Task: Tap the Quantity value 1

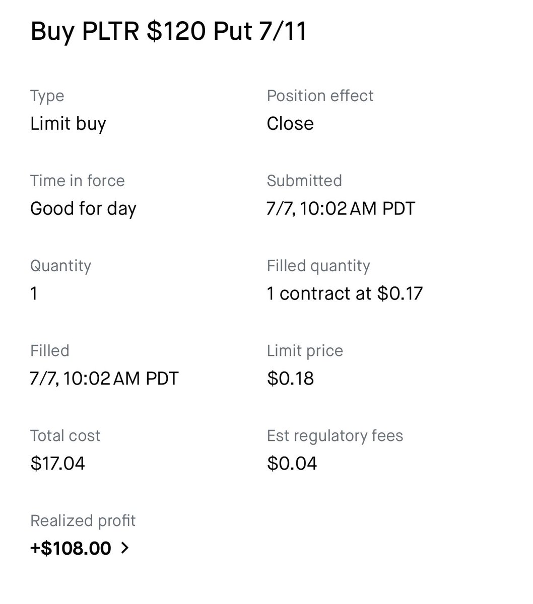Action: (34, 293)
